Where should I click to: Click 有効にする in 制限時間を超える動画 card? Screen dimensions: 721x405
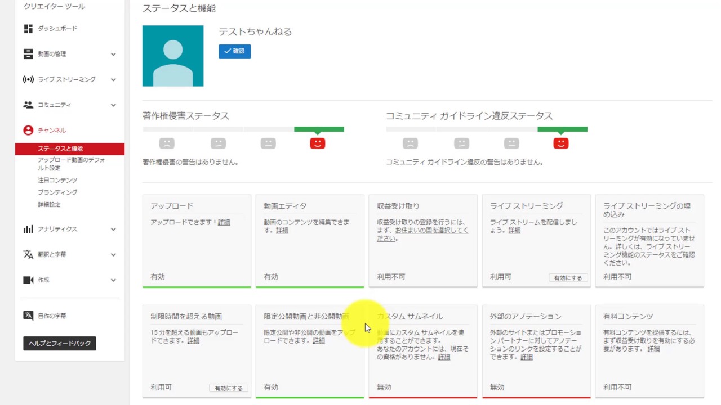point(229,388)
